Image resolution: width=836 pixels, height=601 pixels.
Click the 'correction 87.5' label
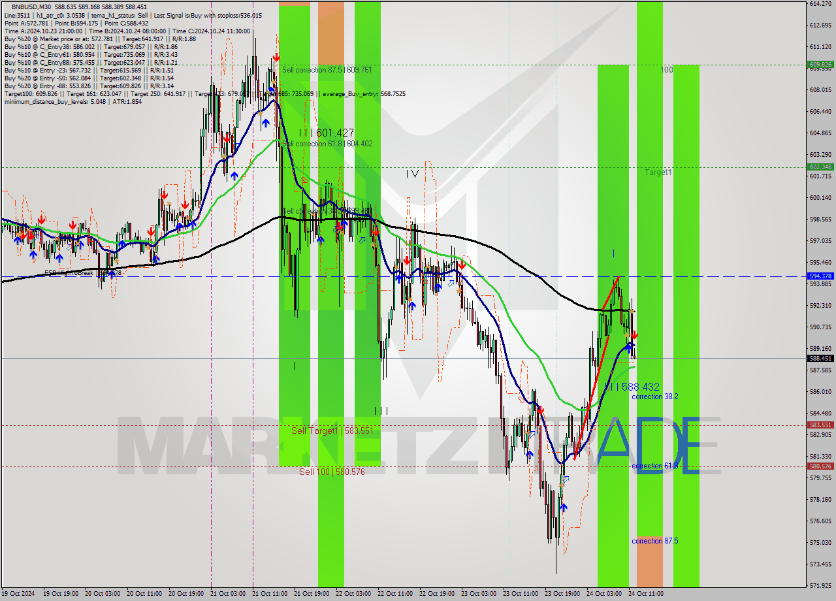654,541
